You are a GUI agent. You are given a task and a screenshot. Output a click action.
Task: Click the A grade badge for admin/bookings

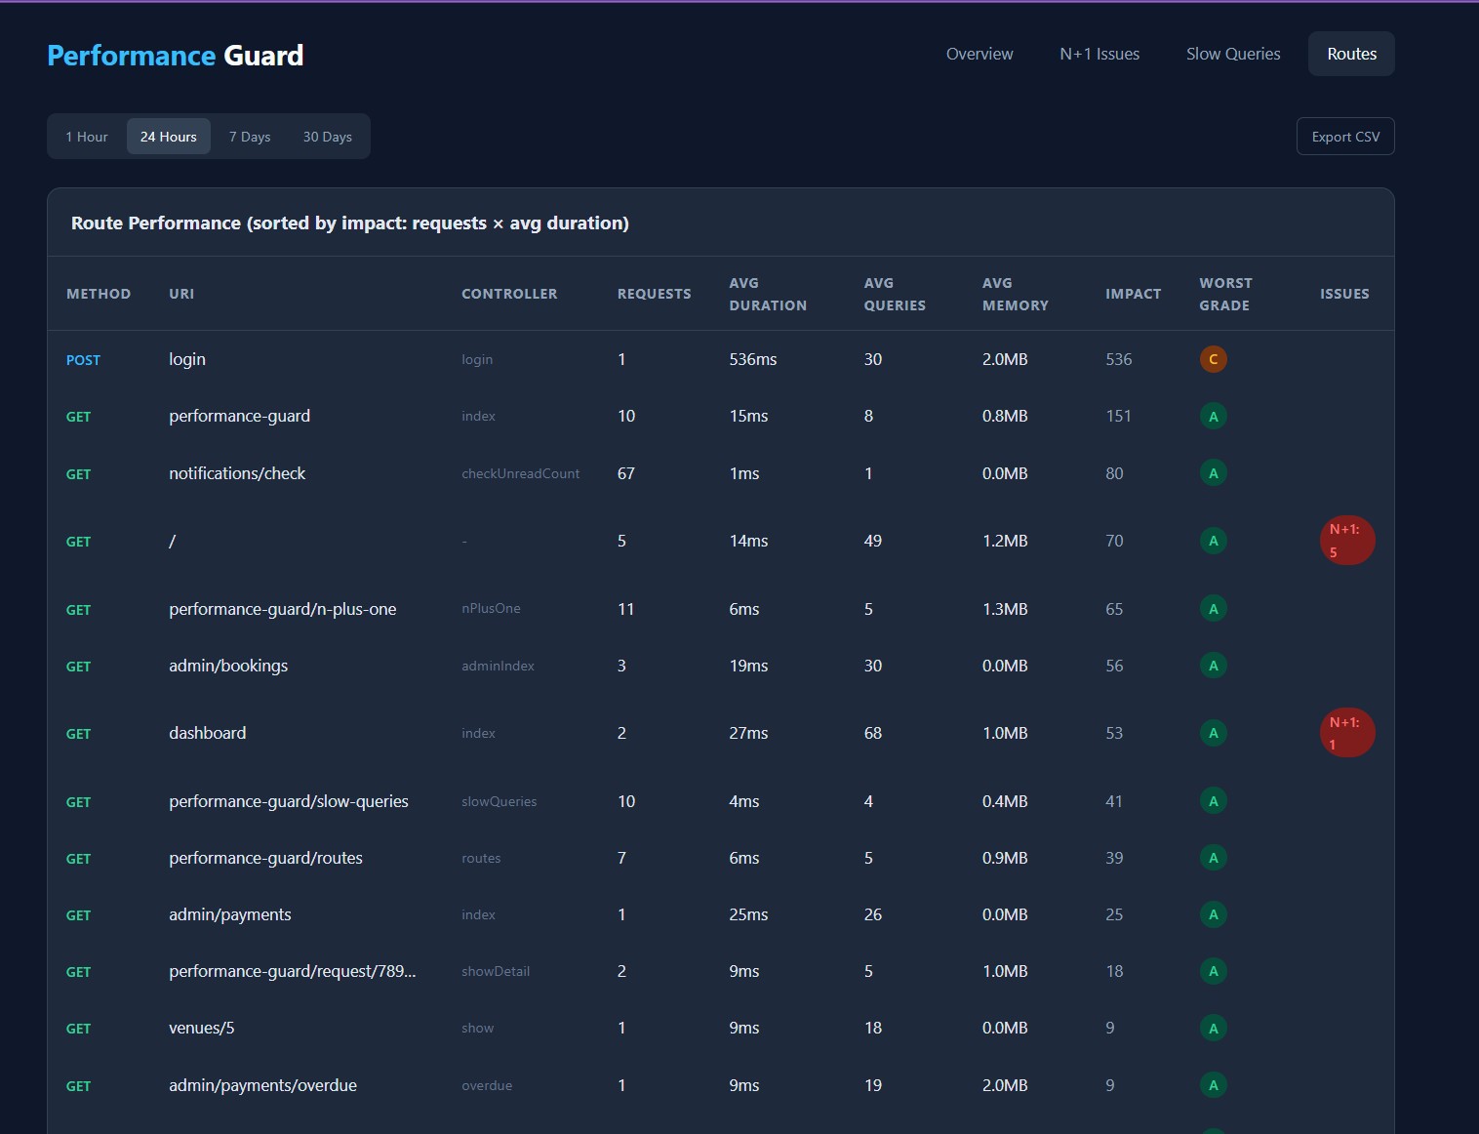1213,666
